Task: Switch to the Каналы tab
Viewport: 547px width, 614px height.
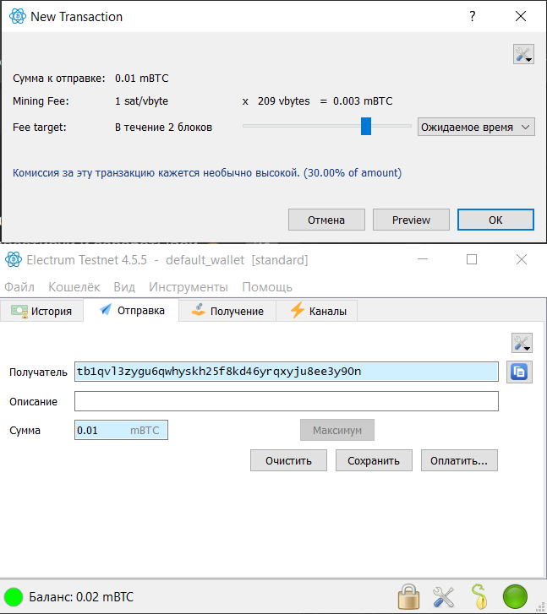Action: click(317, 312)
